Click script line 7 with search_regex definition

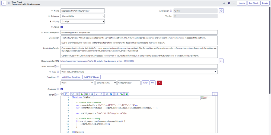tap(102, 113)
